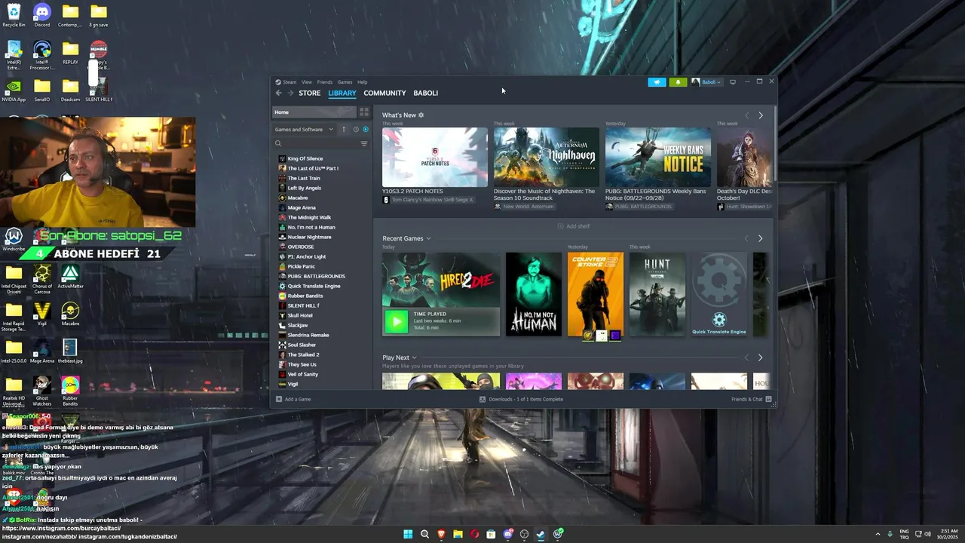
Task: Click the Add a Game plus icon
Action: [x=279, y=399]
